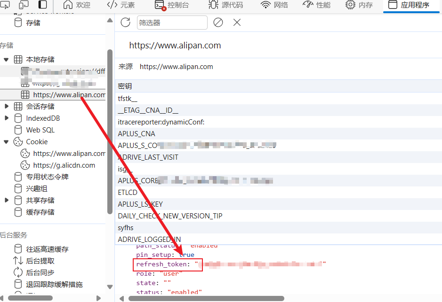The width and height of the screenshot is (442, 302).
Task: Select the APLUS_LS_KEY row
Action: (278, 204)
